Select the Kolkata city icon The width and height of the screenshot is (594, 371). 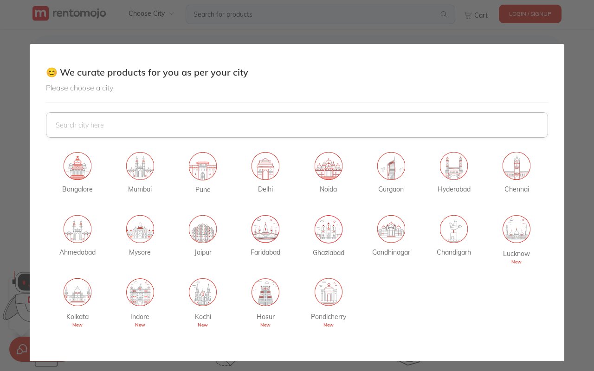[x=77, y=292]
